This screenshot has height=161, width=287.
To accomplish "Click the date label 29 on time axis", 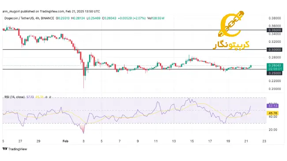I will tap(38, 141).
